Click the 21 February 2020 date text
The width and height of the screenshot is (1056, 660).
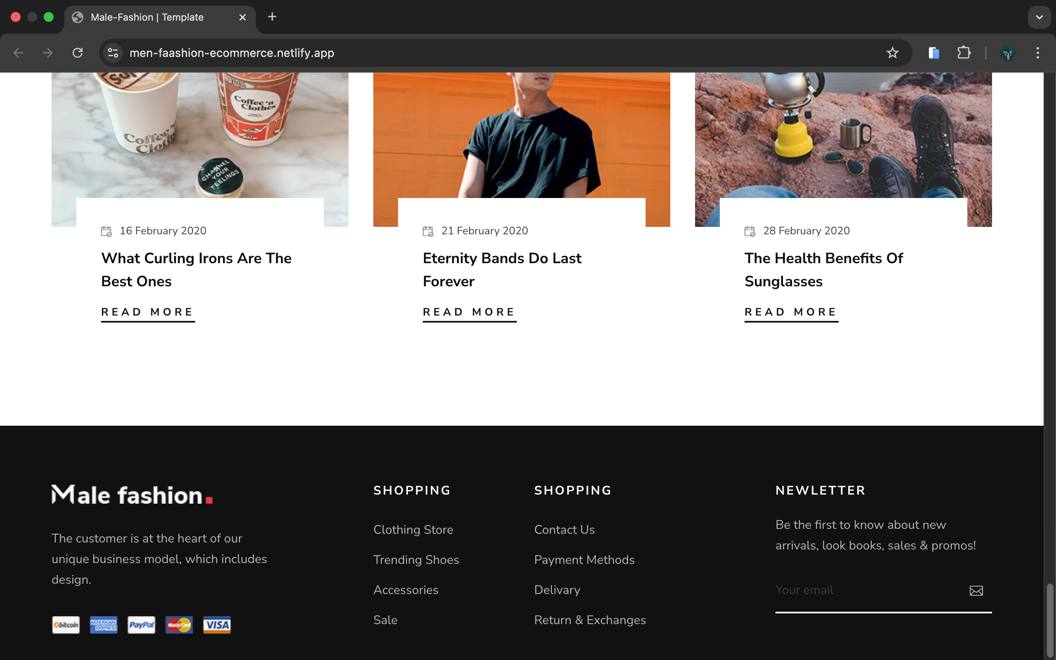coord(484,231)
